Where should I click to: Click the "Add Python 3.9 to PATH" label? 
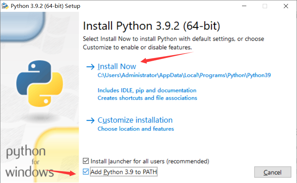124,172
